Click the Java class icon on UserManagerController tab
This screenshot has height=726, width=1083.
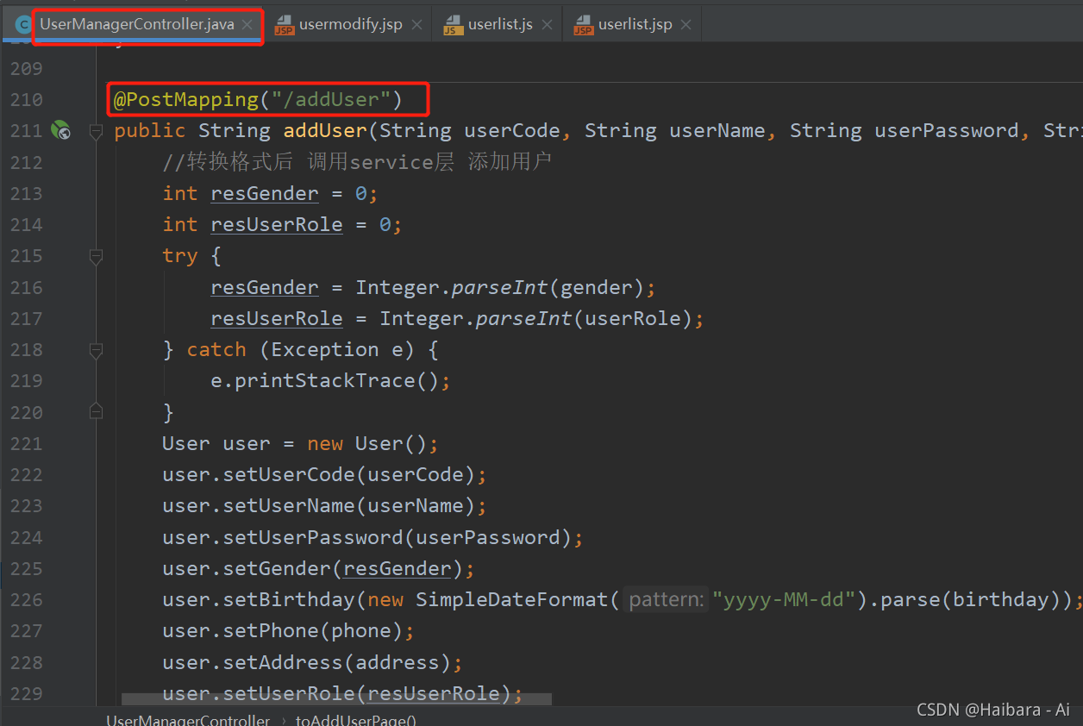[23, 24]
